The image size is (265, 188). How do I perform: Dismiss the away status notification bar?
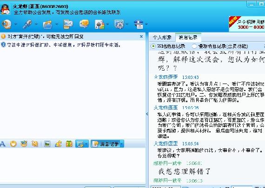click(141, 37)
